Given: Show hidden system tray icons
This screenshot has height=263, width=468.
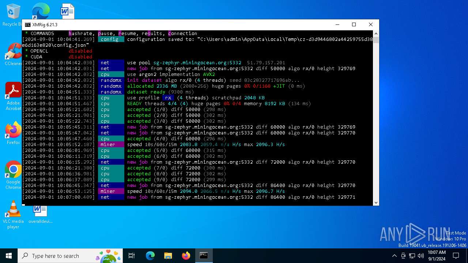Looking at the screenshot, I should [394, 256].
